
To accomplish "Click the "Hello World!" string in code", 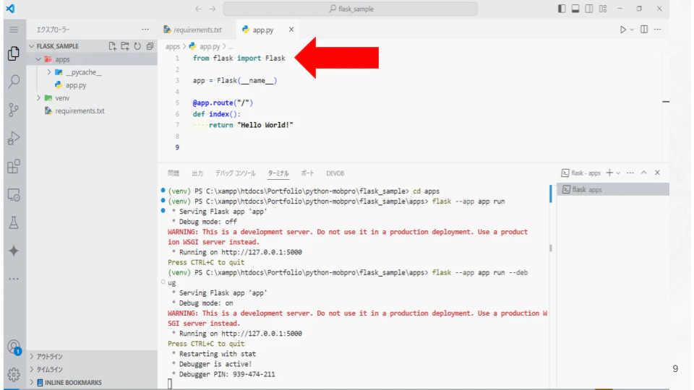I will [x=265, y=125].
